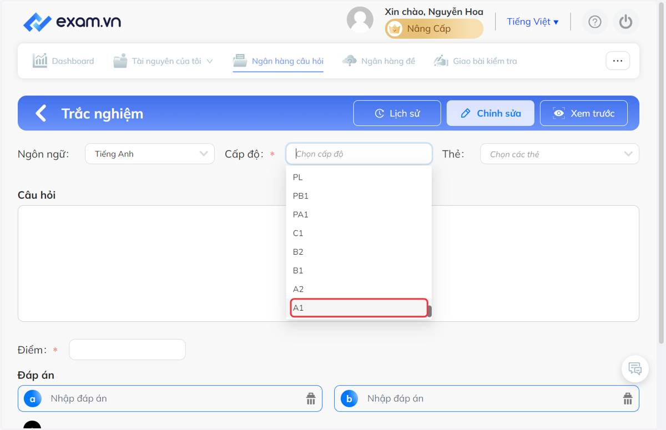Click the Nâng Cấp upgrade button
Viewport: 666px width, 430px height.
point(434,29)
